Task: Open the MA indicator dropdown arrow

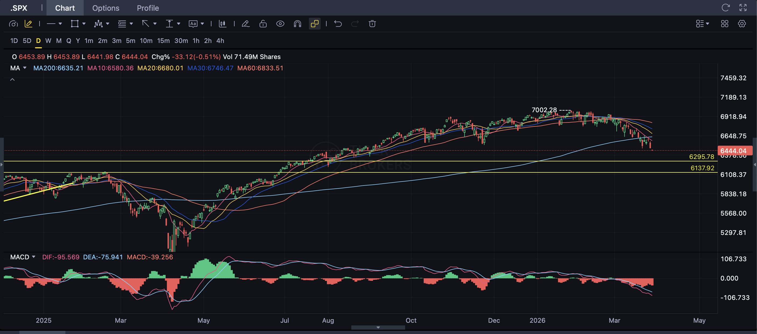Action: (x=25, y=68)
